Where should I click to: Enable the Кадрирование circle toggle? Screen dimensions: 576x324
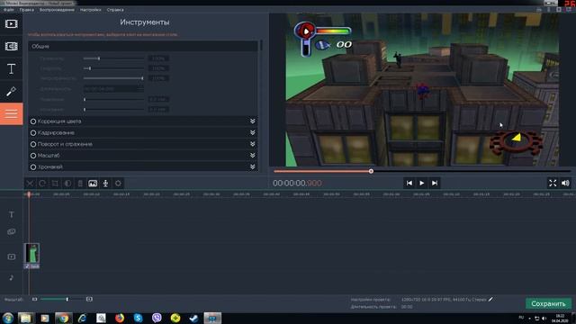click(x=33, y=132)
